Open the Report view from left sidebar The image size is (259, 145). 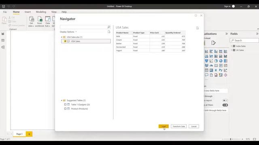[3, 34]
